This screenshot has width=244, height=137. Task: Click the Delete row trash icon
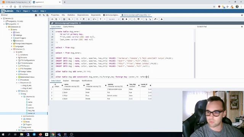click(x=89, y=19)
